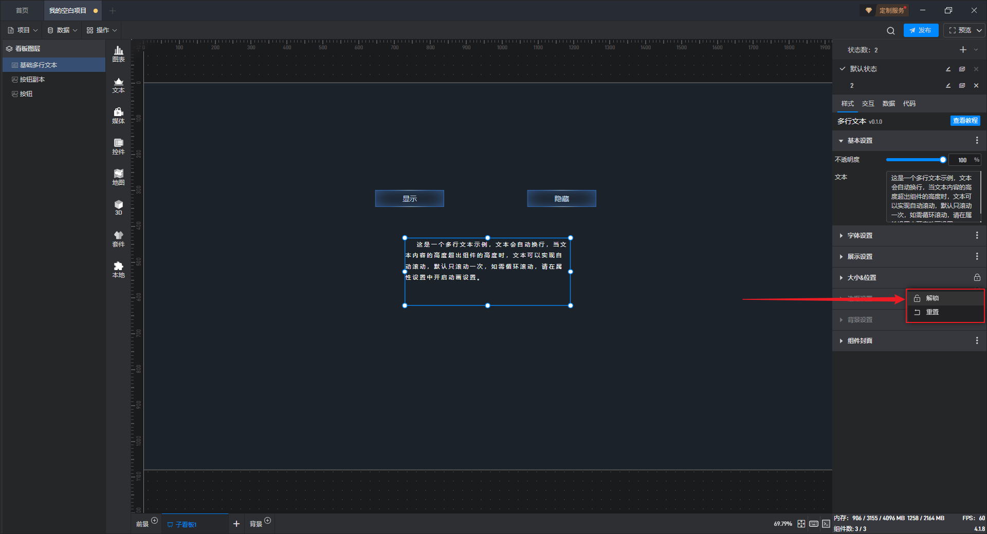The image size is (987, 534).
Task: Choose 解锁 from the popup menu
Action: point(932,298)
